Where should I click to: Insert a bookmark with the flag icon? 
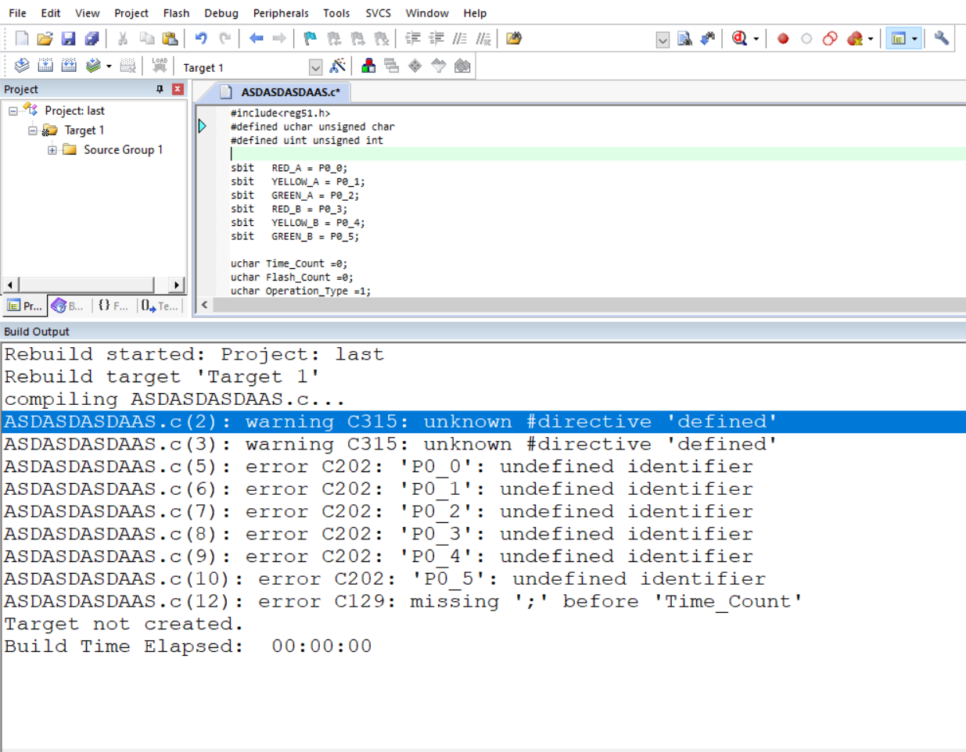coord(311,38)
